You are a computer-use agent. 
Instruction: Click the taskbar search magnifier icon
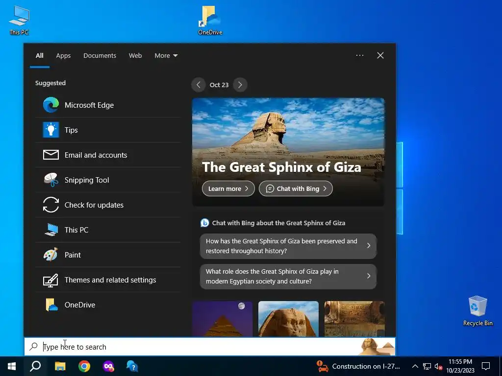(35, 366)
